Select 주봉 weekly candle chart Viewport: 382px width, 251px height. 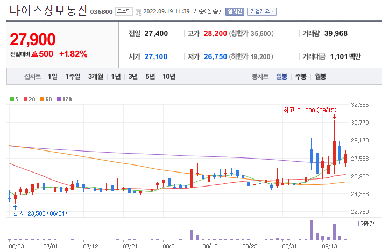click(301, 77)
